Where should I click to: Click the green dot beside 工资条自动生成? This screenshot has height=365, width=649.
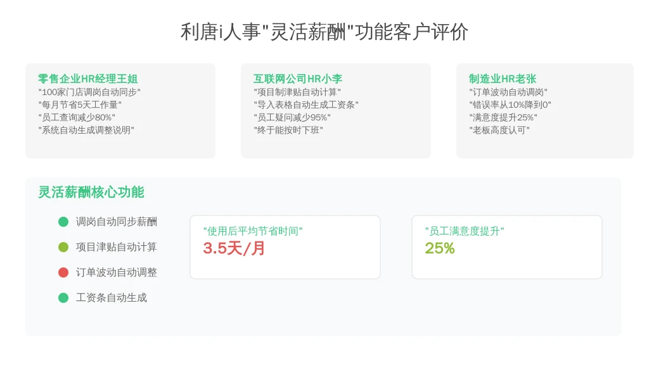click(x=63, y=298)
